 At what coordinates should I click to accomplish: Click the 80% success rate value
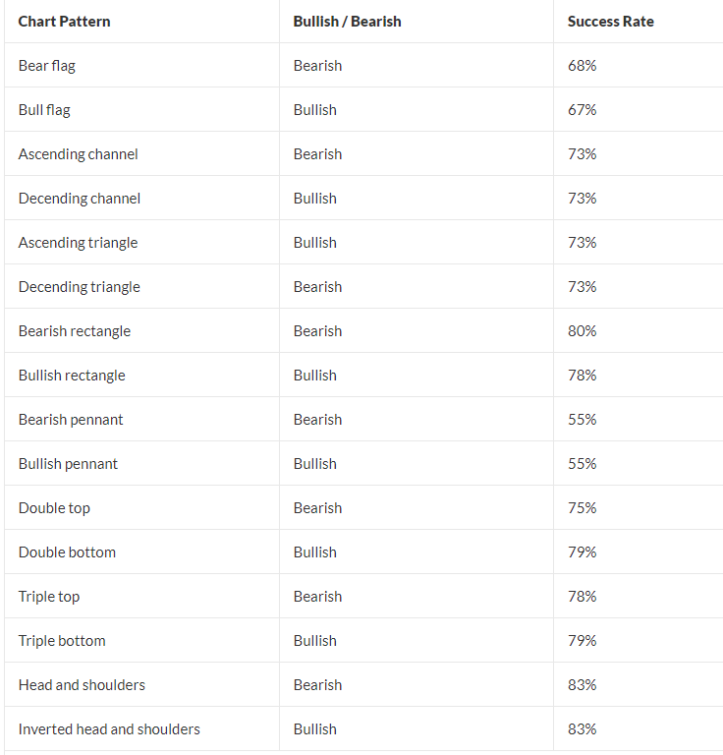tap(582, 331)
